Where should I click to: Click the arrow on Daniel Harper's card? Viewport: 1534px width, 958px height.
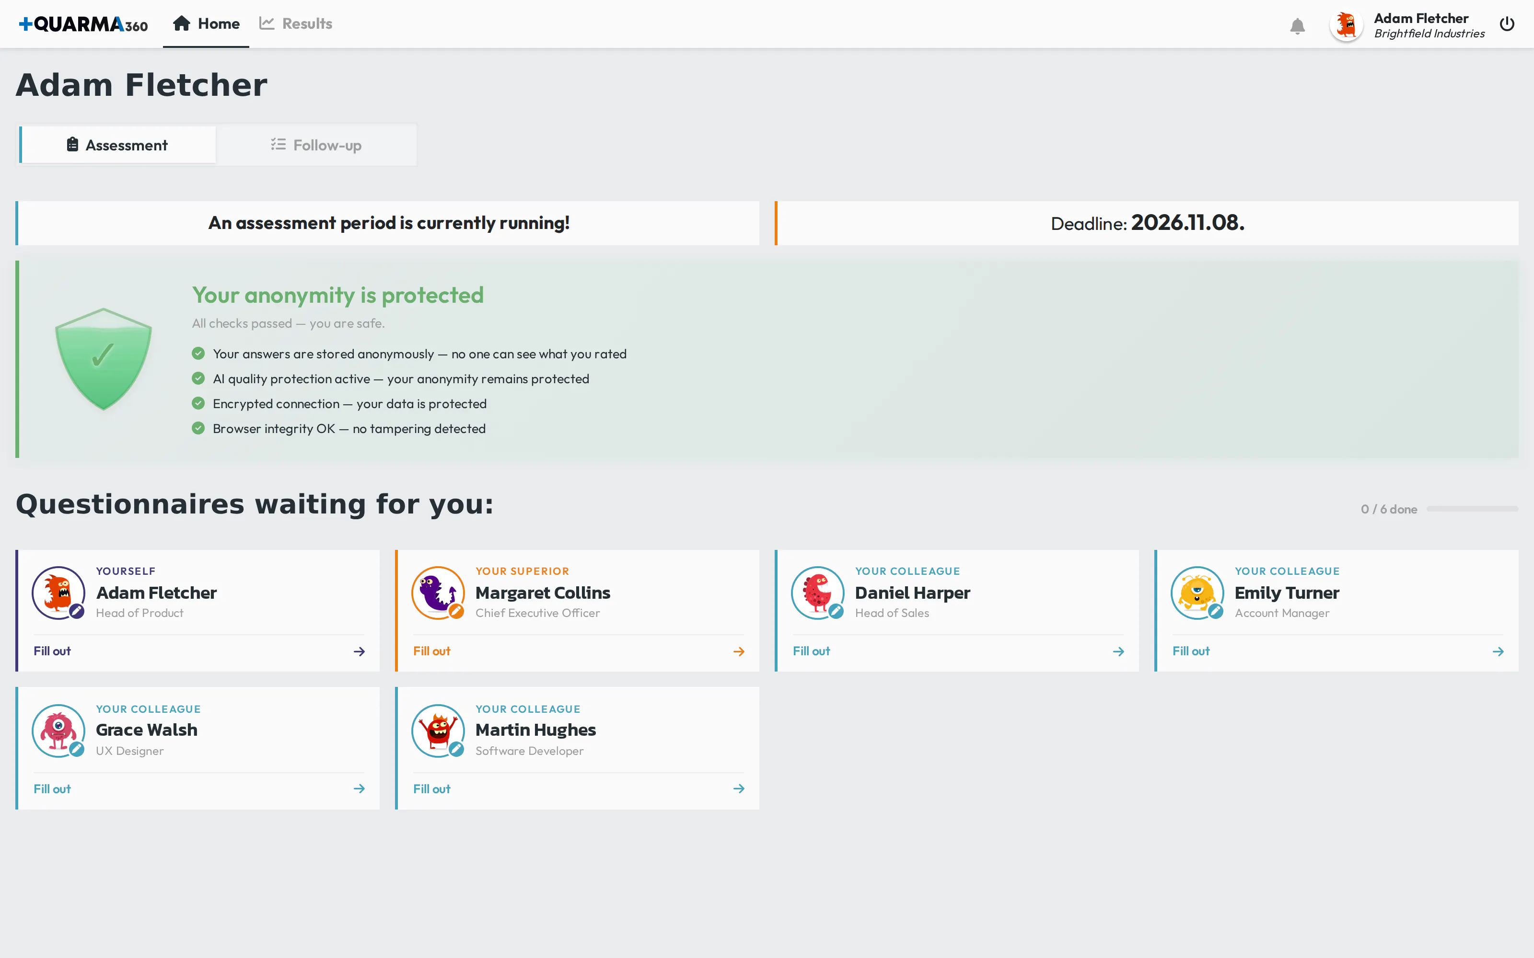tap(1118, 651)
